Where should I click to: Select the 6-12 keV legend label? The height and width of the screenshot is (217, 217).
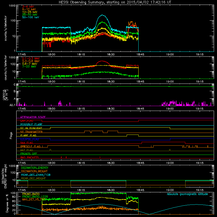coord(29,9)
